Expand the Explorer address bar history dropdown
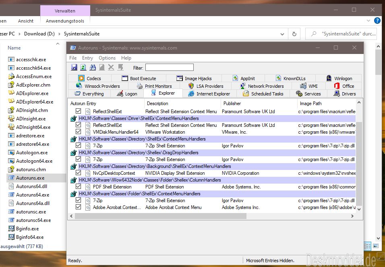Viewport: 385px width, 267px height. 282,34
